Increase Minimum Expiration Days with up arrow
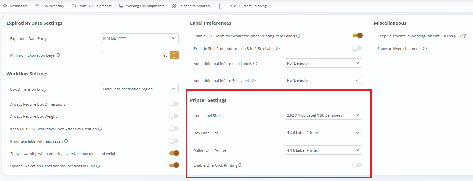 coord(174,53)
